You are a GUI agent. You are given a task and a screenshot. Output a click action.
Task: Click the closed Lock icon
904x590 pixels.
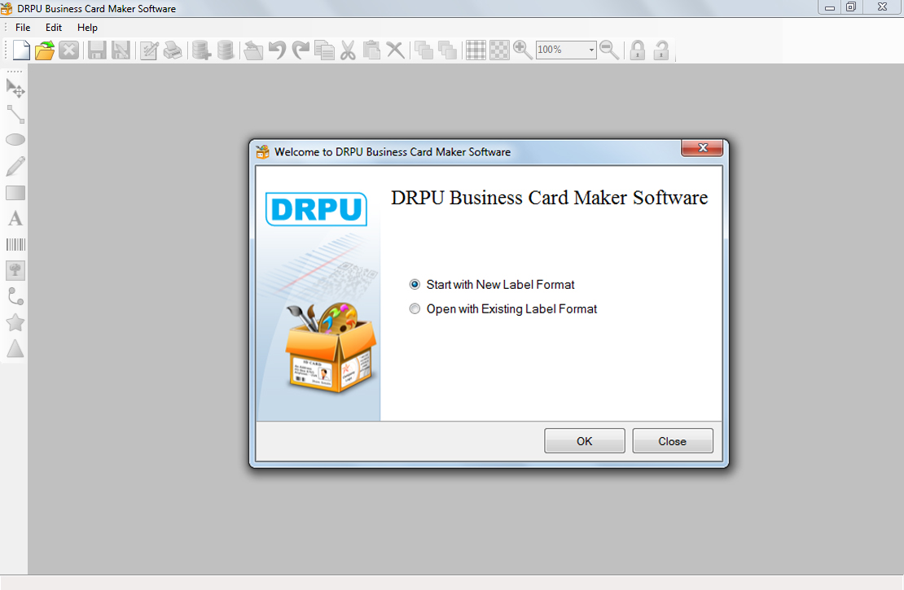point(637,50)
